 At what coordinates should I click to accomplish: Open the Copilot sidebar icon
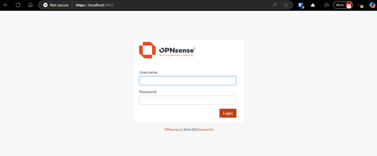(372, 5)
